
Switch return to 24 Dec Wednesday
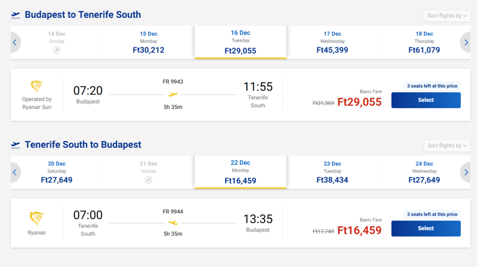pyautogui.click(x=424, y=172)
